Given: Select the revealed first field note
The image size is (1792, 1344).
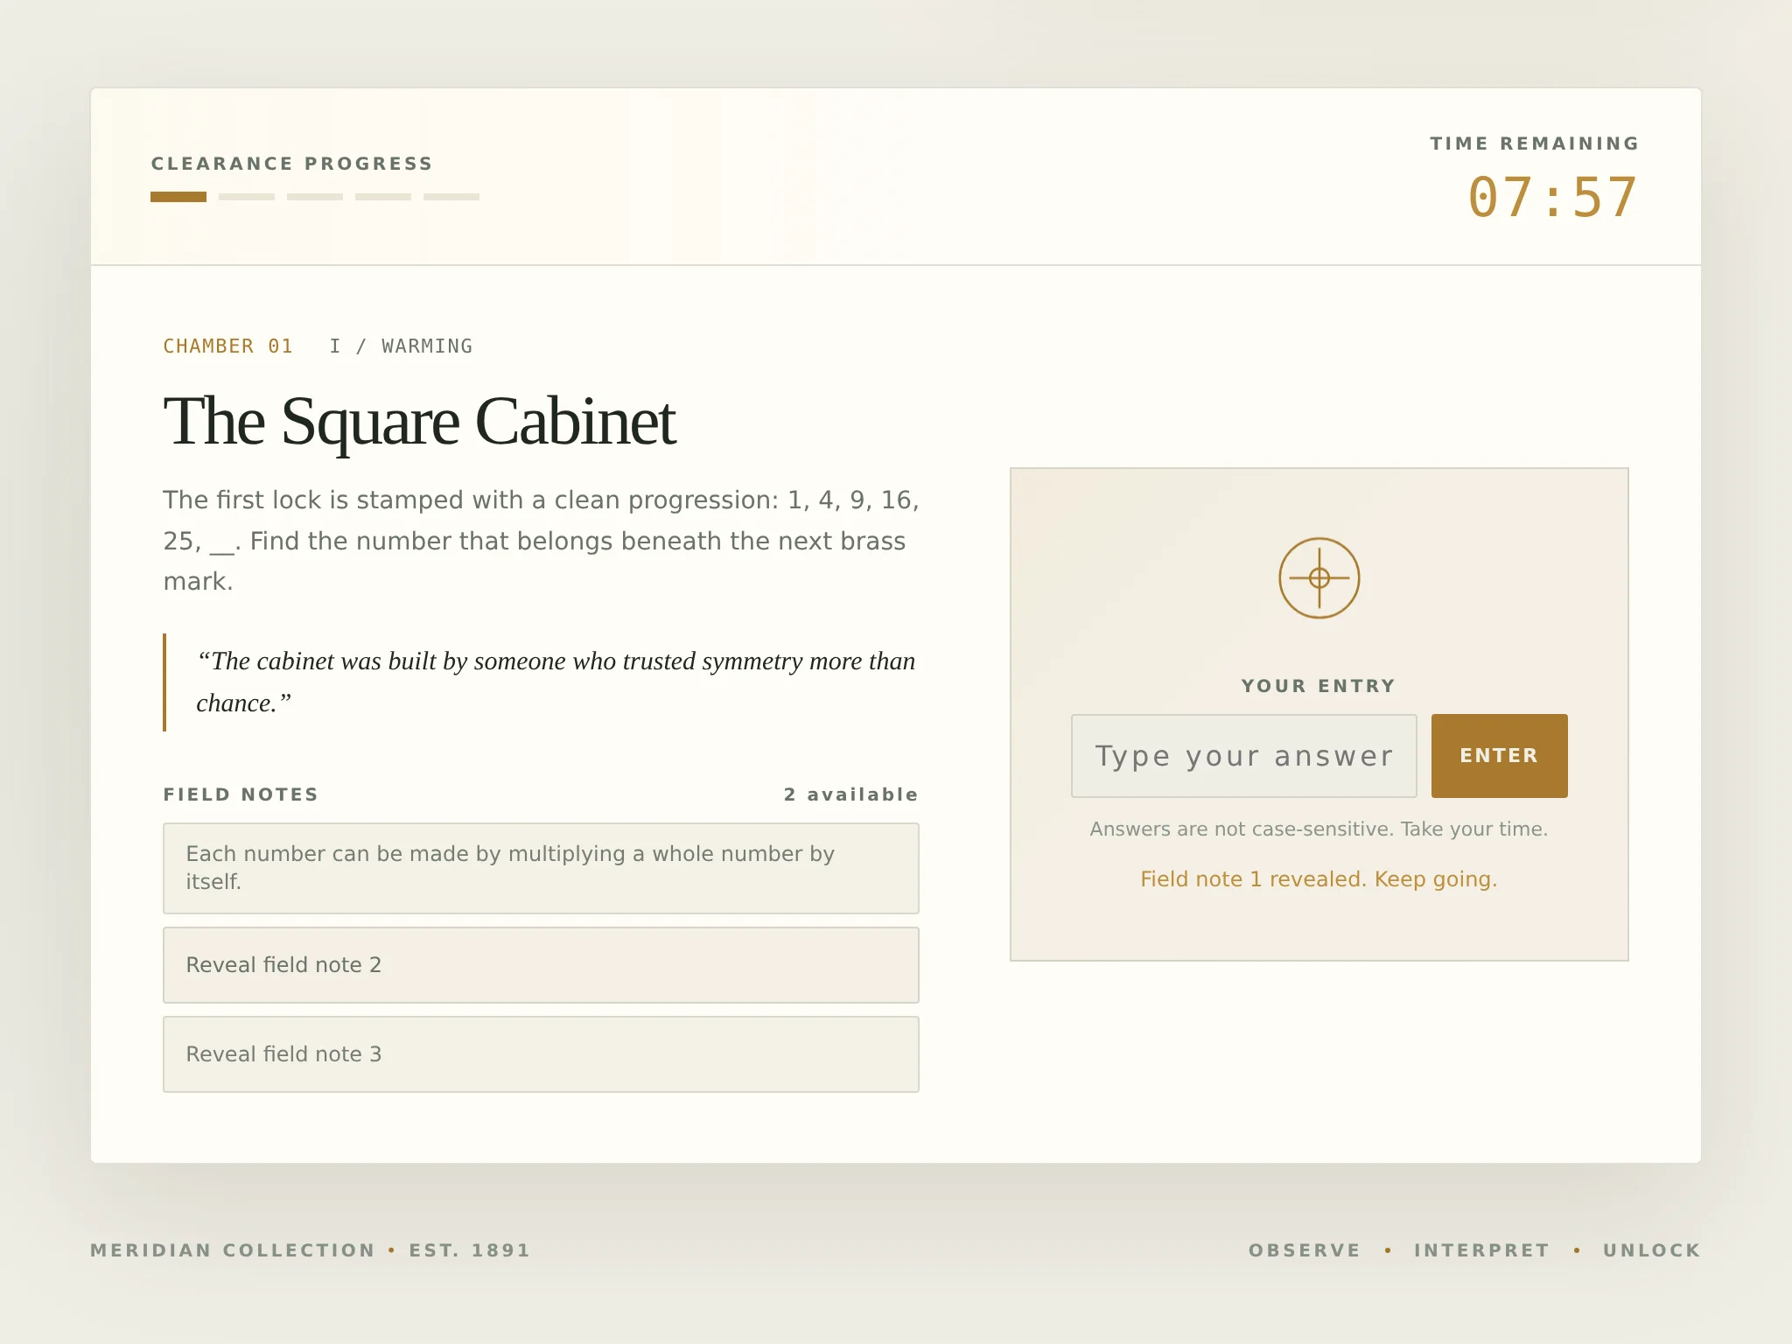Looking at the screenshot, I should (x=541, y=867).
